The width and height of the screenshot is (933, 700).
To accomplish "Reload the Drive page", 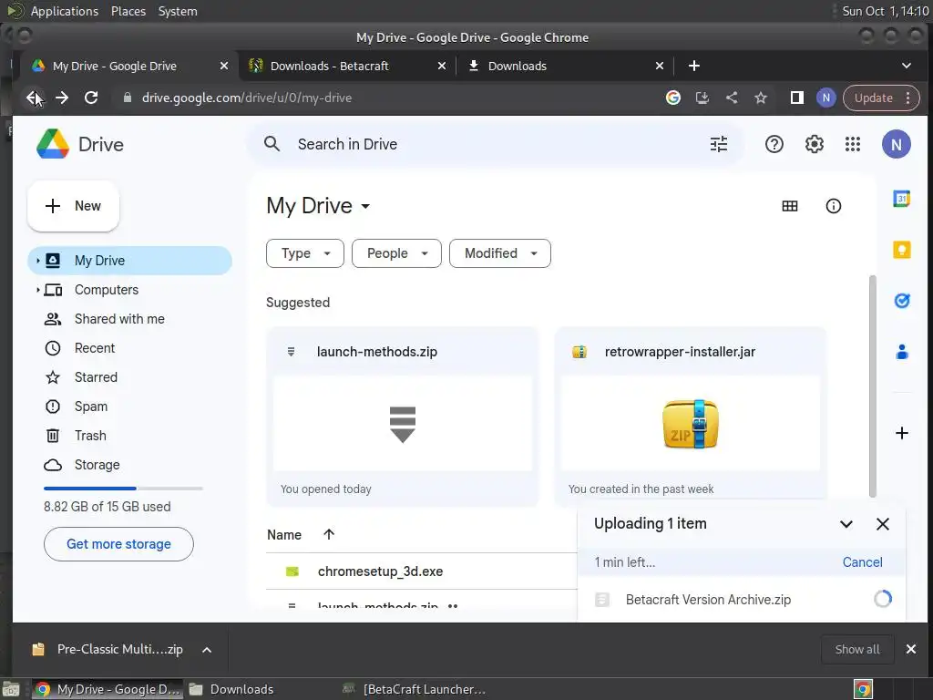I will tap(91, 98).
